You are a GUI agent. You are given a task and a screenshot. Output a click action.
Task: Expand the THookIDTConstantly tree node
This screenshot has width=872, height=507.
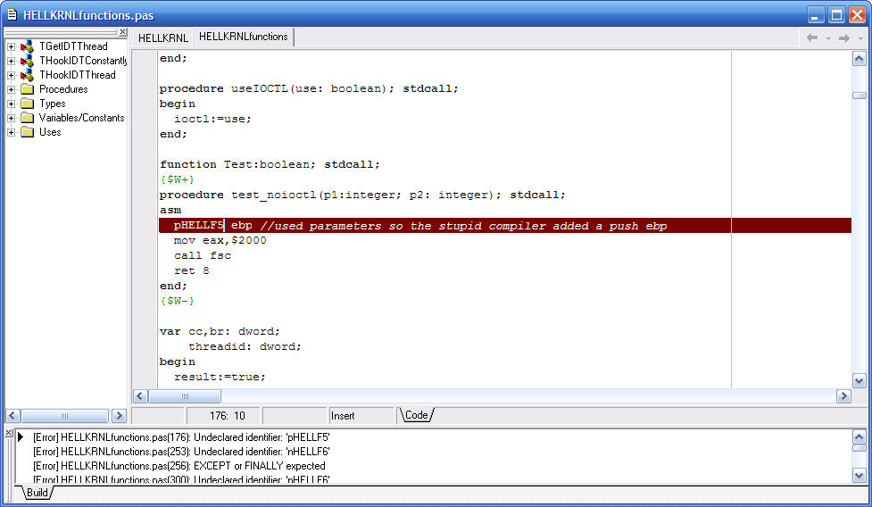coord(11,62)
